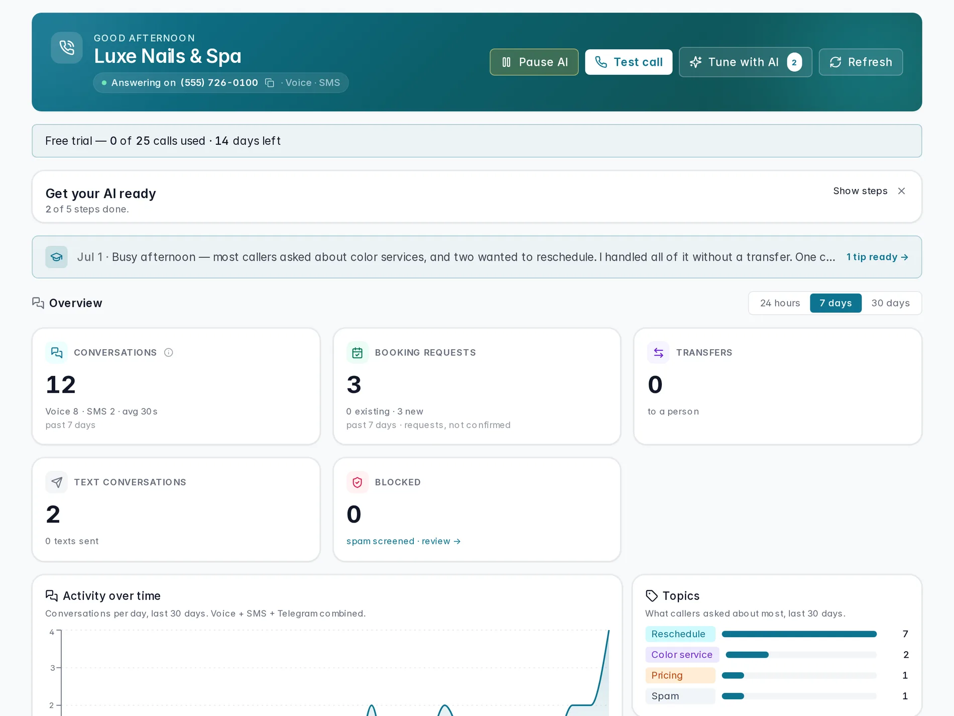Open the Jul 1 daily summary text
954x716 pixels.
(x=456, y=257)
